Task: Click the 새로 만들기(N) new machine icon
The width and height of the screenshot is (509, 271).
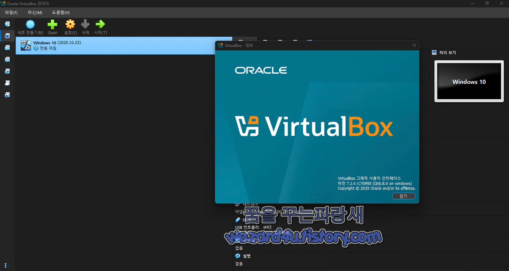Action: click(x=30, y=24)
